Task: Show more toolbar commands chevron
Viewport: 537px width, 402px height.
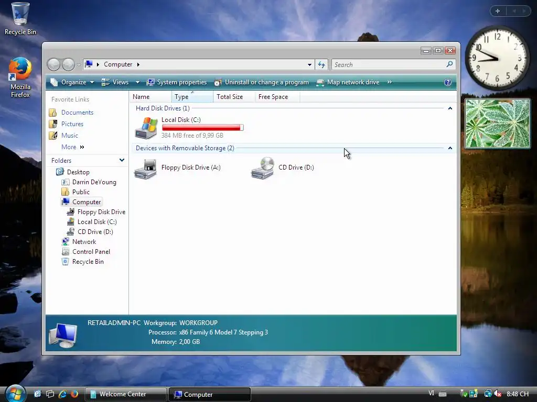Action: pos(390,82)
